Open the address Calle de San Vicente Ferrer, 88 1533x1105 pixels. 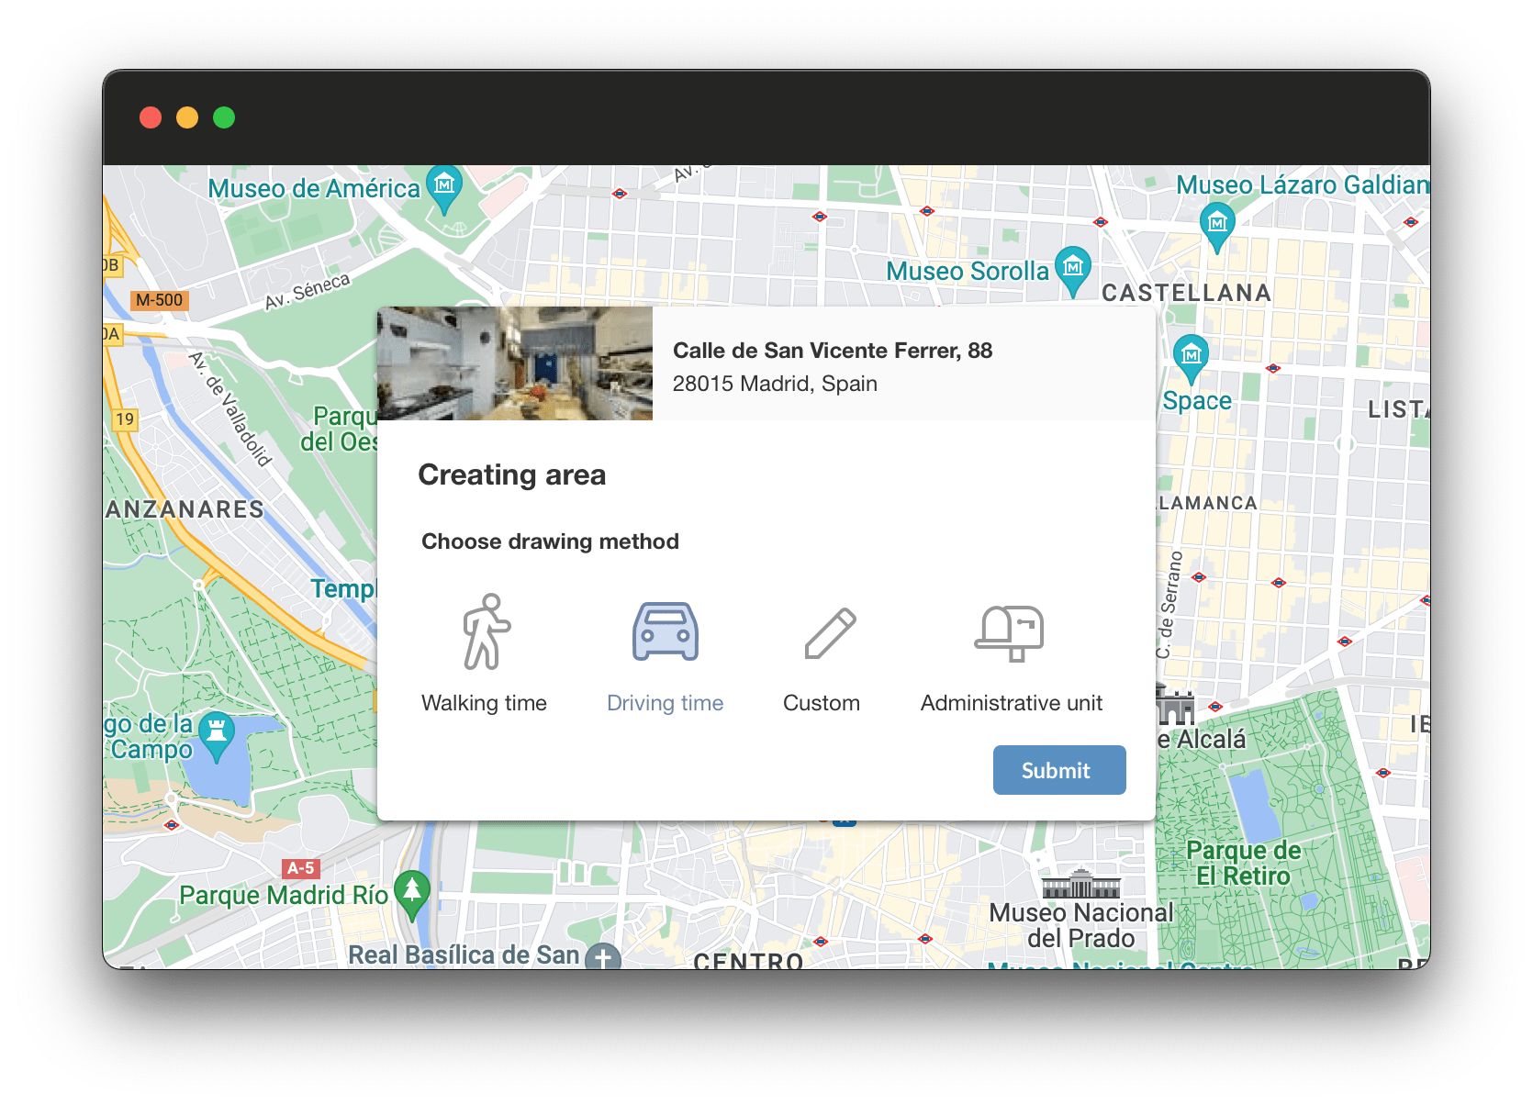tap(833, 350)
